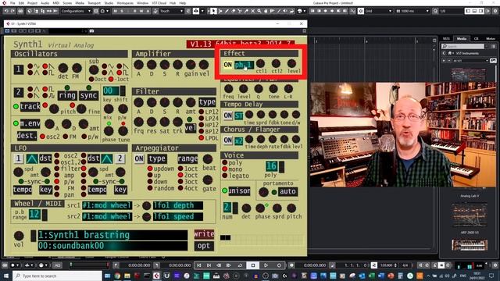
Task: Select the Mute X tool
Action: [x=253, y=11]
